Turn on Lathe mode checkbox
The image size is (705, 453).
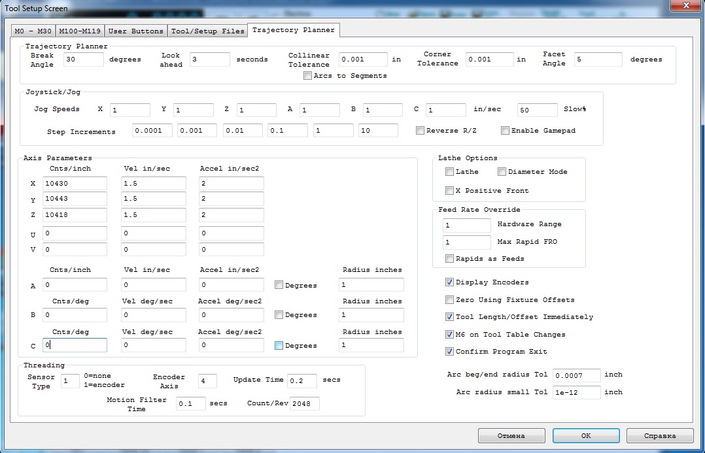point(449,172)
